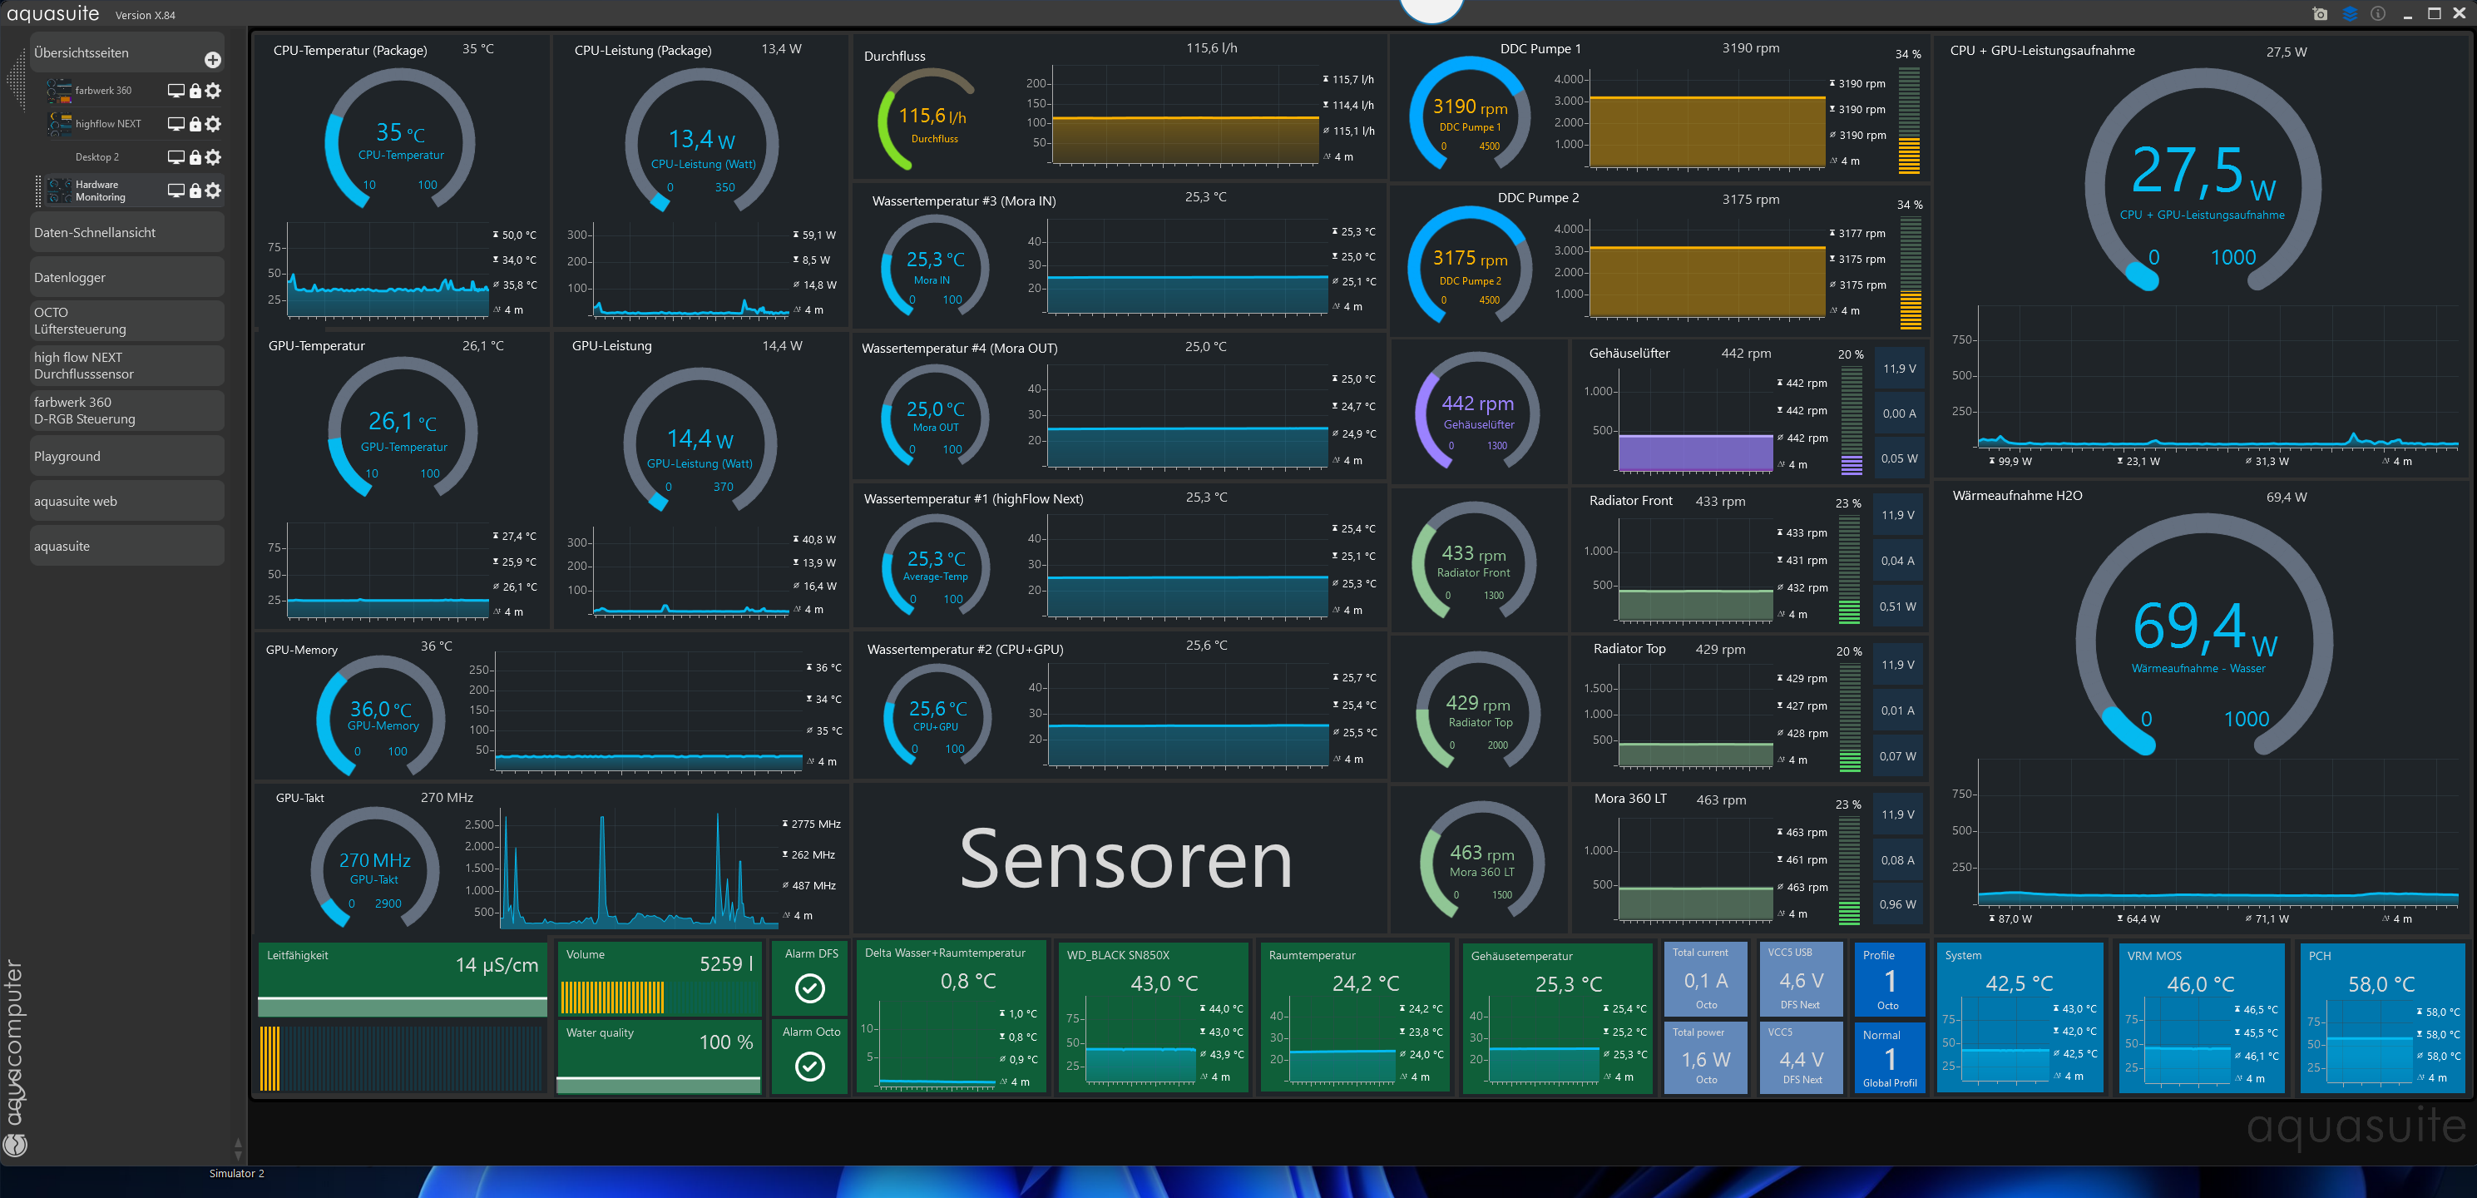The image size is (2477, 1198).
Task: Open the Playground sidebar entry
Action: (x=127, y=456)
